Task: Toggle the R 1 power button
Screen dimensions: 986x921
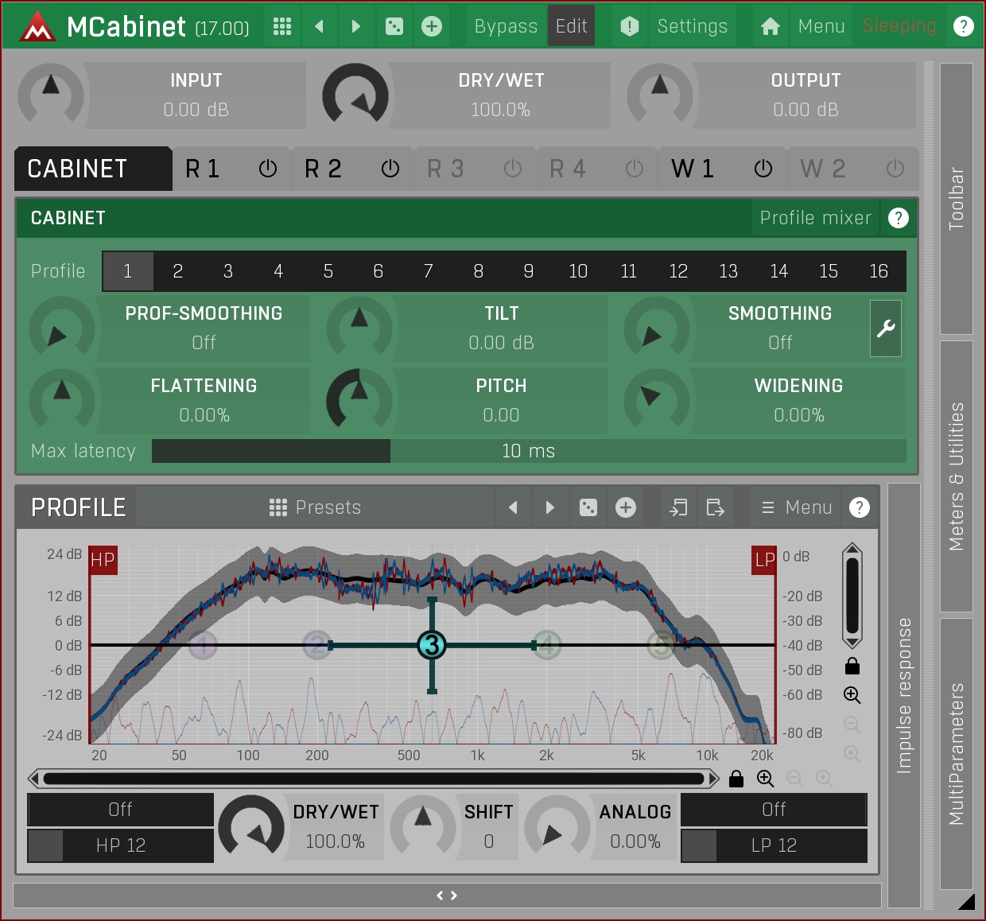Action: 268,169
